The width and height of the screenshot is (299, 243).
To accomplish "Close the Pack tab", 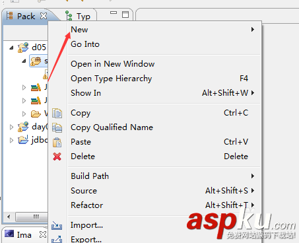I will tap(44, 16).
